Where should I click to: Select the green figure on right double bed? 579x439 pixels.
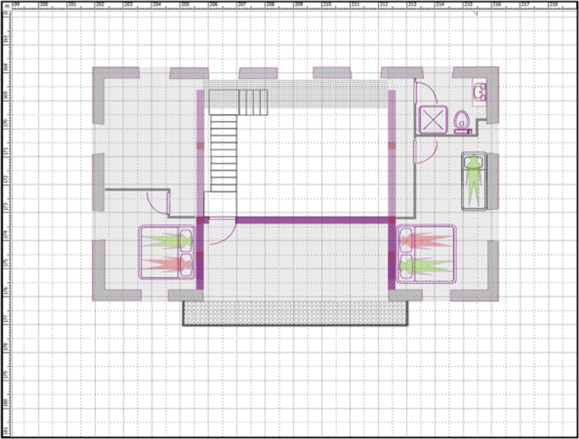pos(426,266)
